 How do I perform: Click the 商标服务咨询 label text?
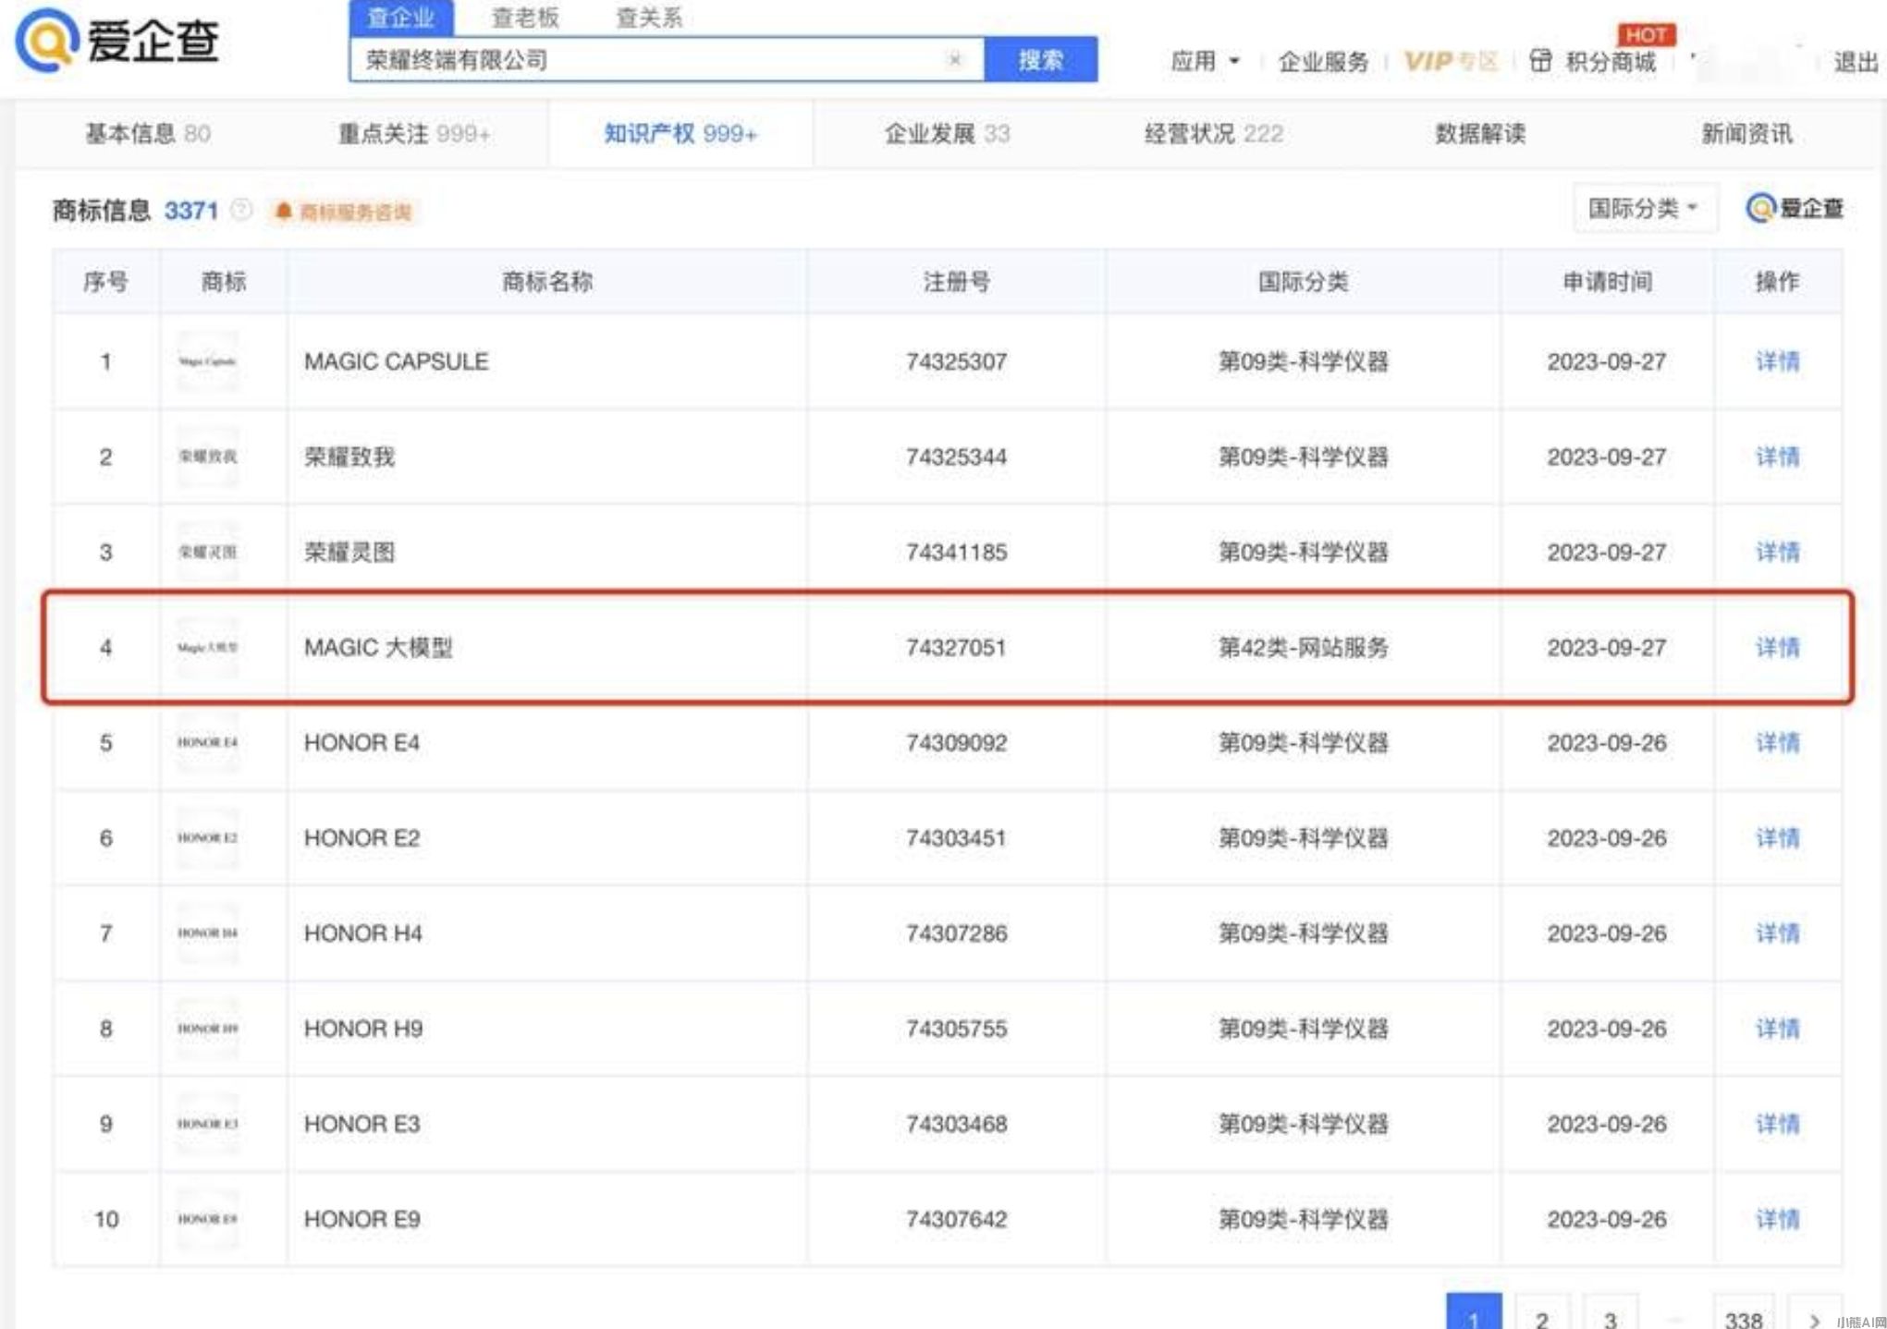[355, 213]
